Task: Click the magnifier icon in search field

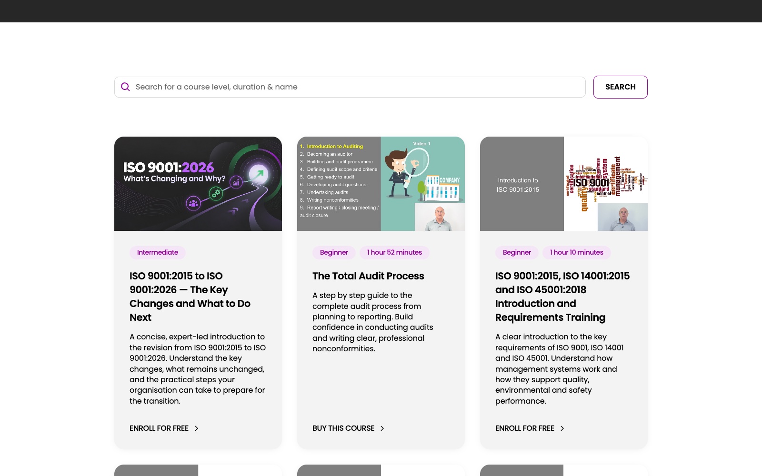Action: (x=125, y=87)
